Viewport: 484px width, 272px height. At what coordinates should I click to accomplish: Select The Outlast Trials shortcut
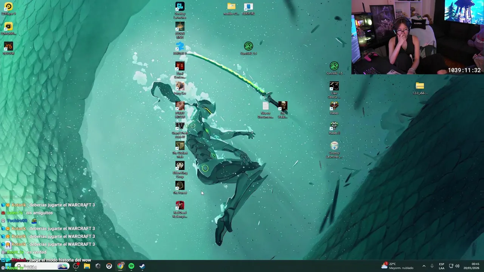pos(180,150)
